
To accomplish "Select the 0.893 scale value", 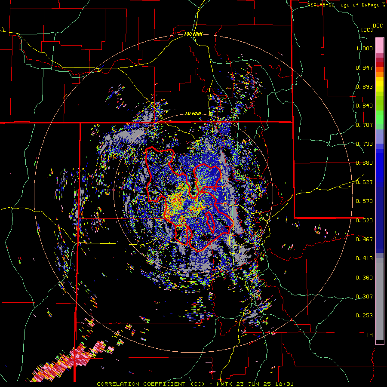I will pos(364,86).
